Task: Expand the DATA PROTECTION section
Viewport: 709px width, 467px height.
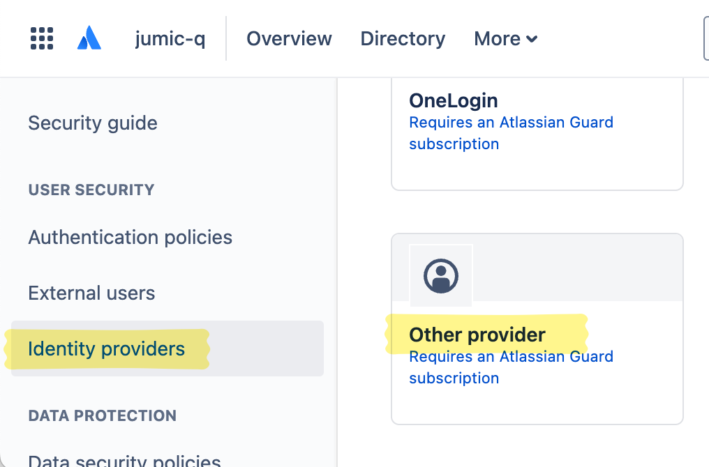Action: (102, 415)
